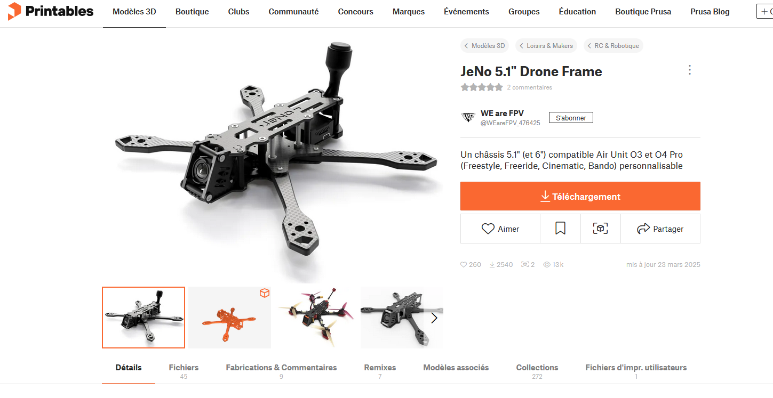Click the orange Téléchargement button
This screenshot has width=773, height=398.
point(580,196)
